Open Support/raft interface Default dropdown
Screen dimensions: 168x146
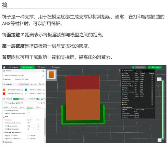pyautogui.click(x=34, y=138)
